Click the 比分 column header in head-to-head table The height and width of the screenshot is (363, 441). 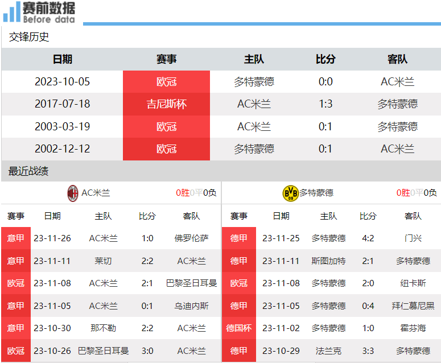tap(325, 59)
